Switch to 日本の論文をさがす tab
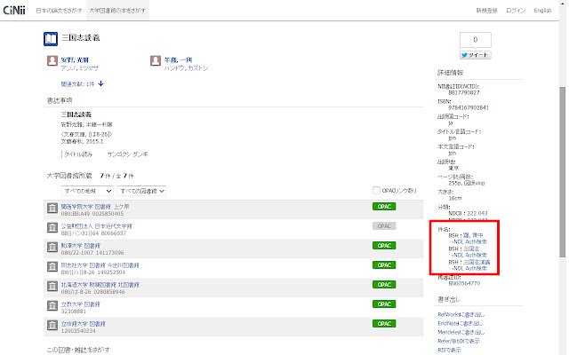 click(x=60, y=11)
